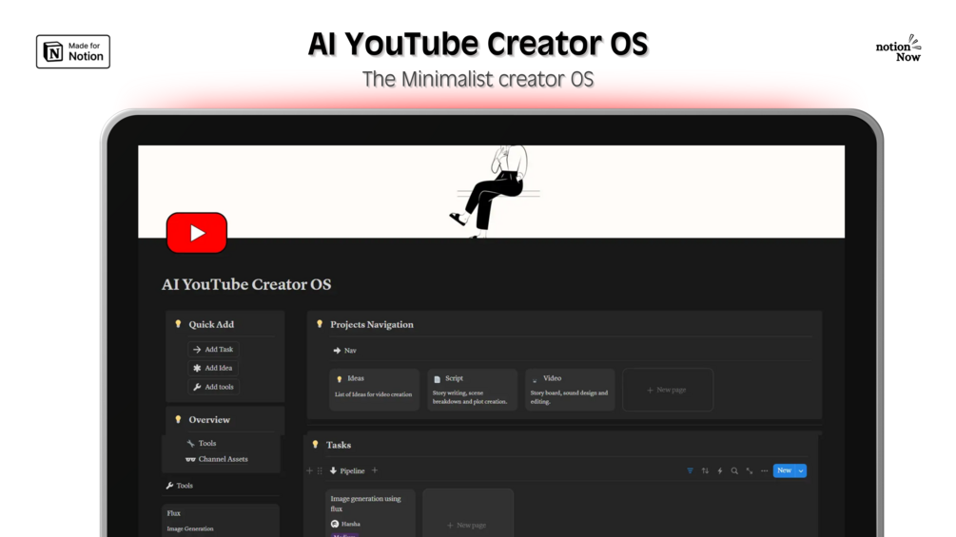Click the blue New button

pyautogui.click(x=784, y=470)
